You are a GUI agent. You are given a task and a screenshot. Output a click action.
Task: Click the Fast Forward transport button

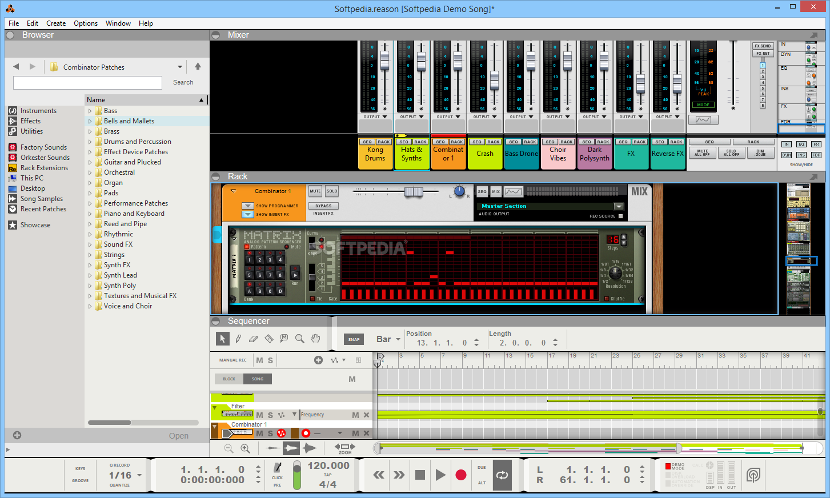(x=399, y=475)
